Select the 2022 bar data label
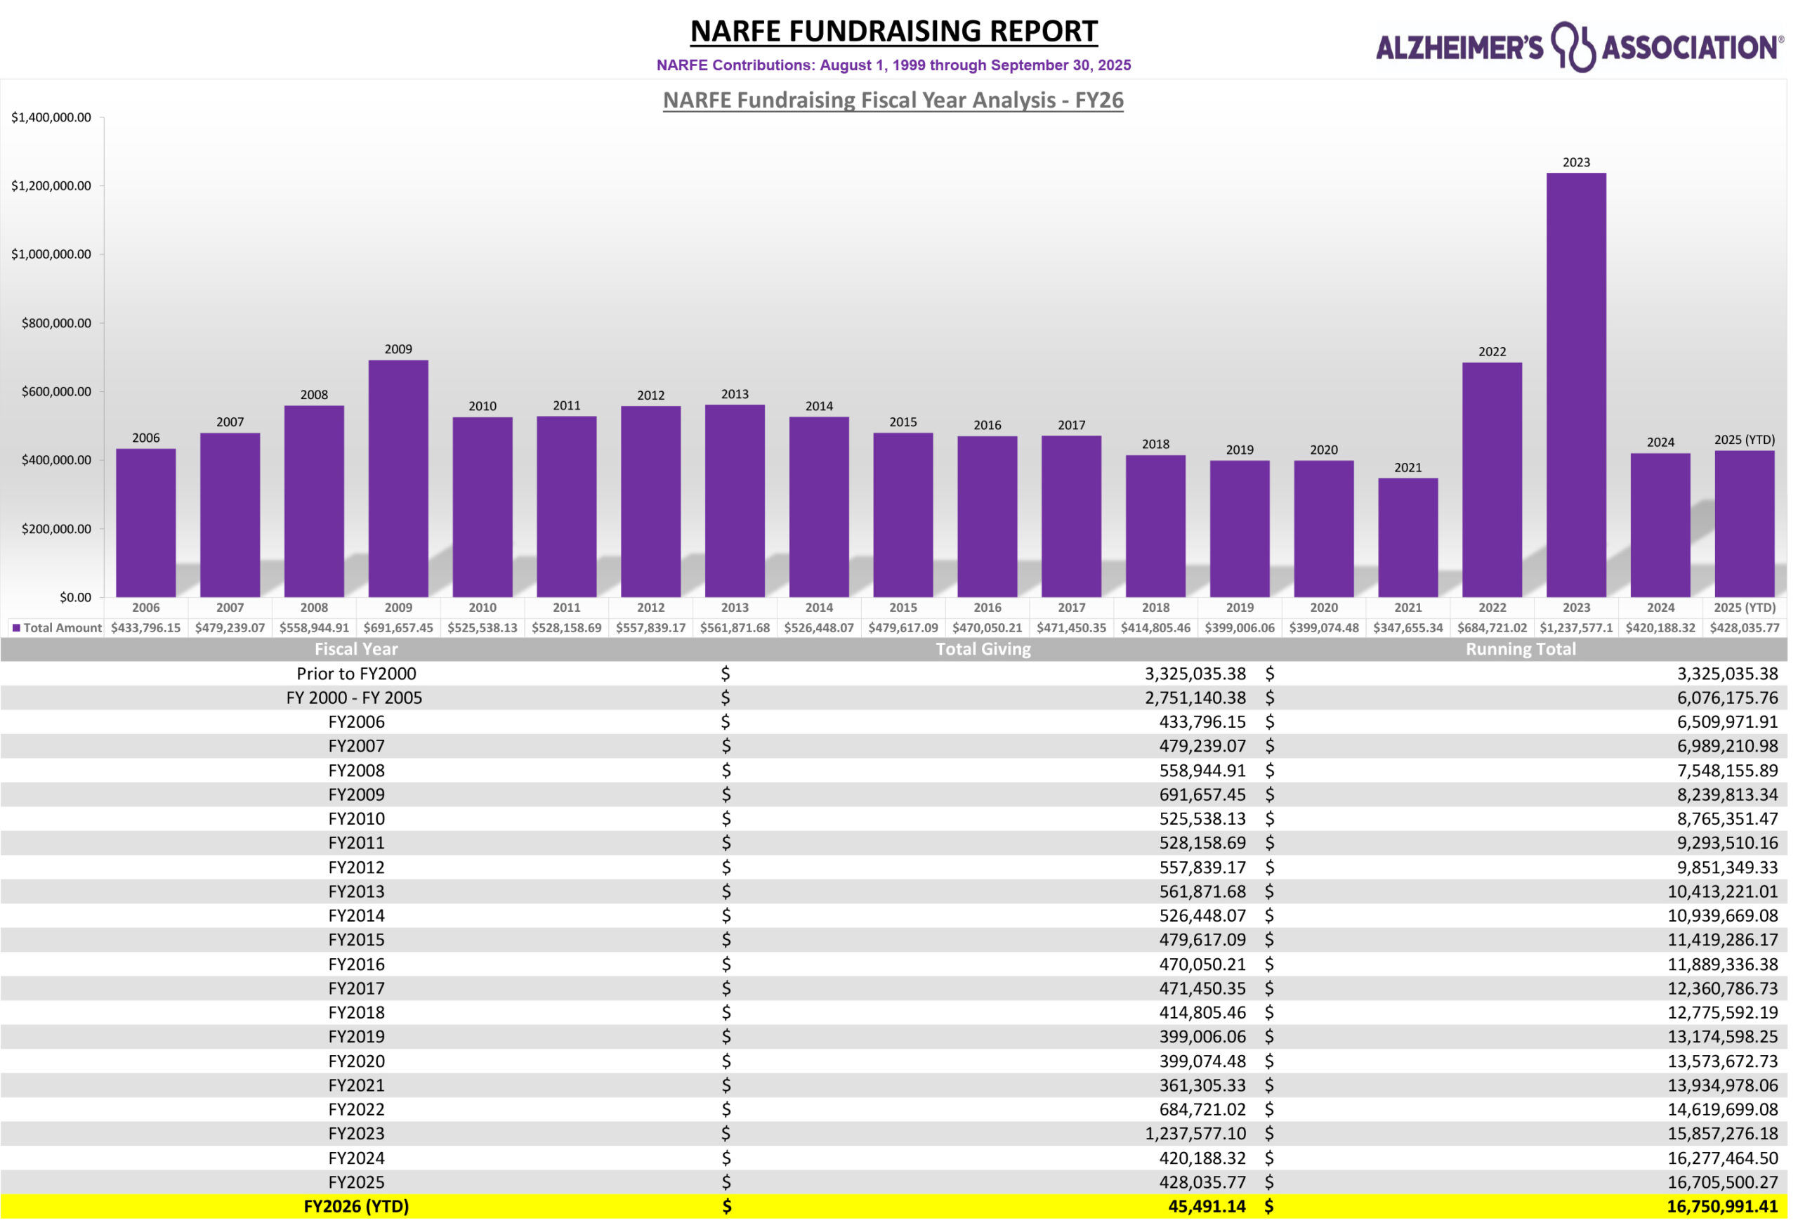Image resolution: width=1798 pixels, height=1223 pixels. click(x=1492, y=352)
